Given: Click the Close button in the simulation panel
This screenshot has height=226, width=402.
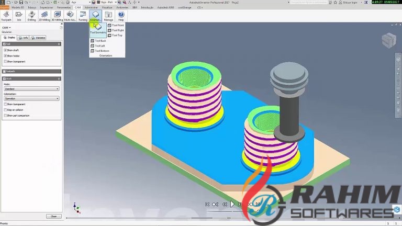Looking at the screenshot, I should pyautogui.click(x=53, y=216).
